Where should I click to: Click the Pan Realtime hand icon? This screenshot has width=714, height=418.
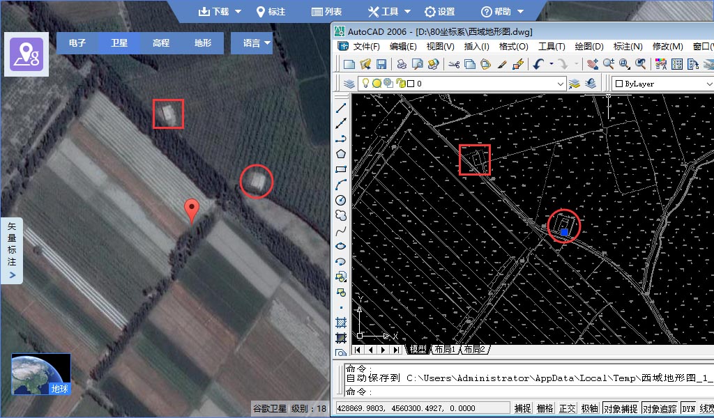coord(592,64)
